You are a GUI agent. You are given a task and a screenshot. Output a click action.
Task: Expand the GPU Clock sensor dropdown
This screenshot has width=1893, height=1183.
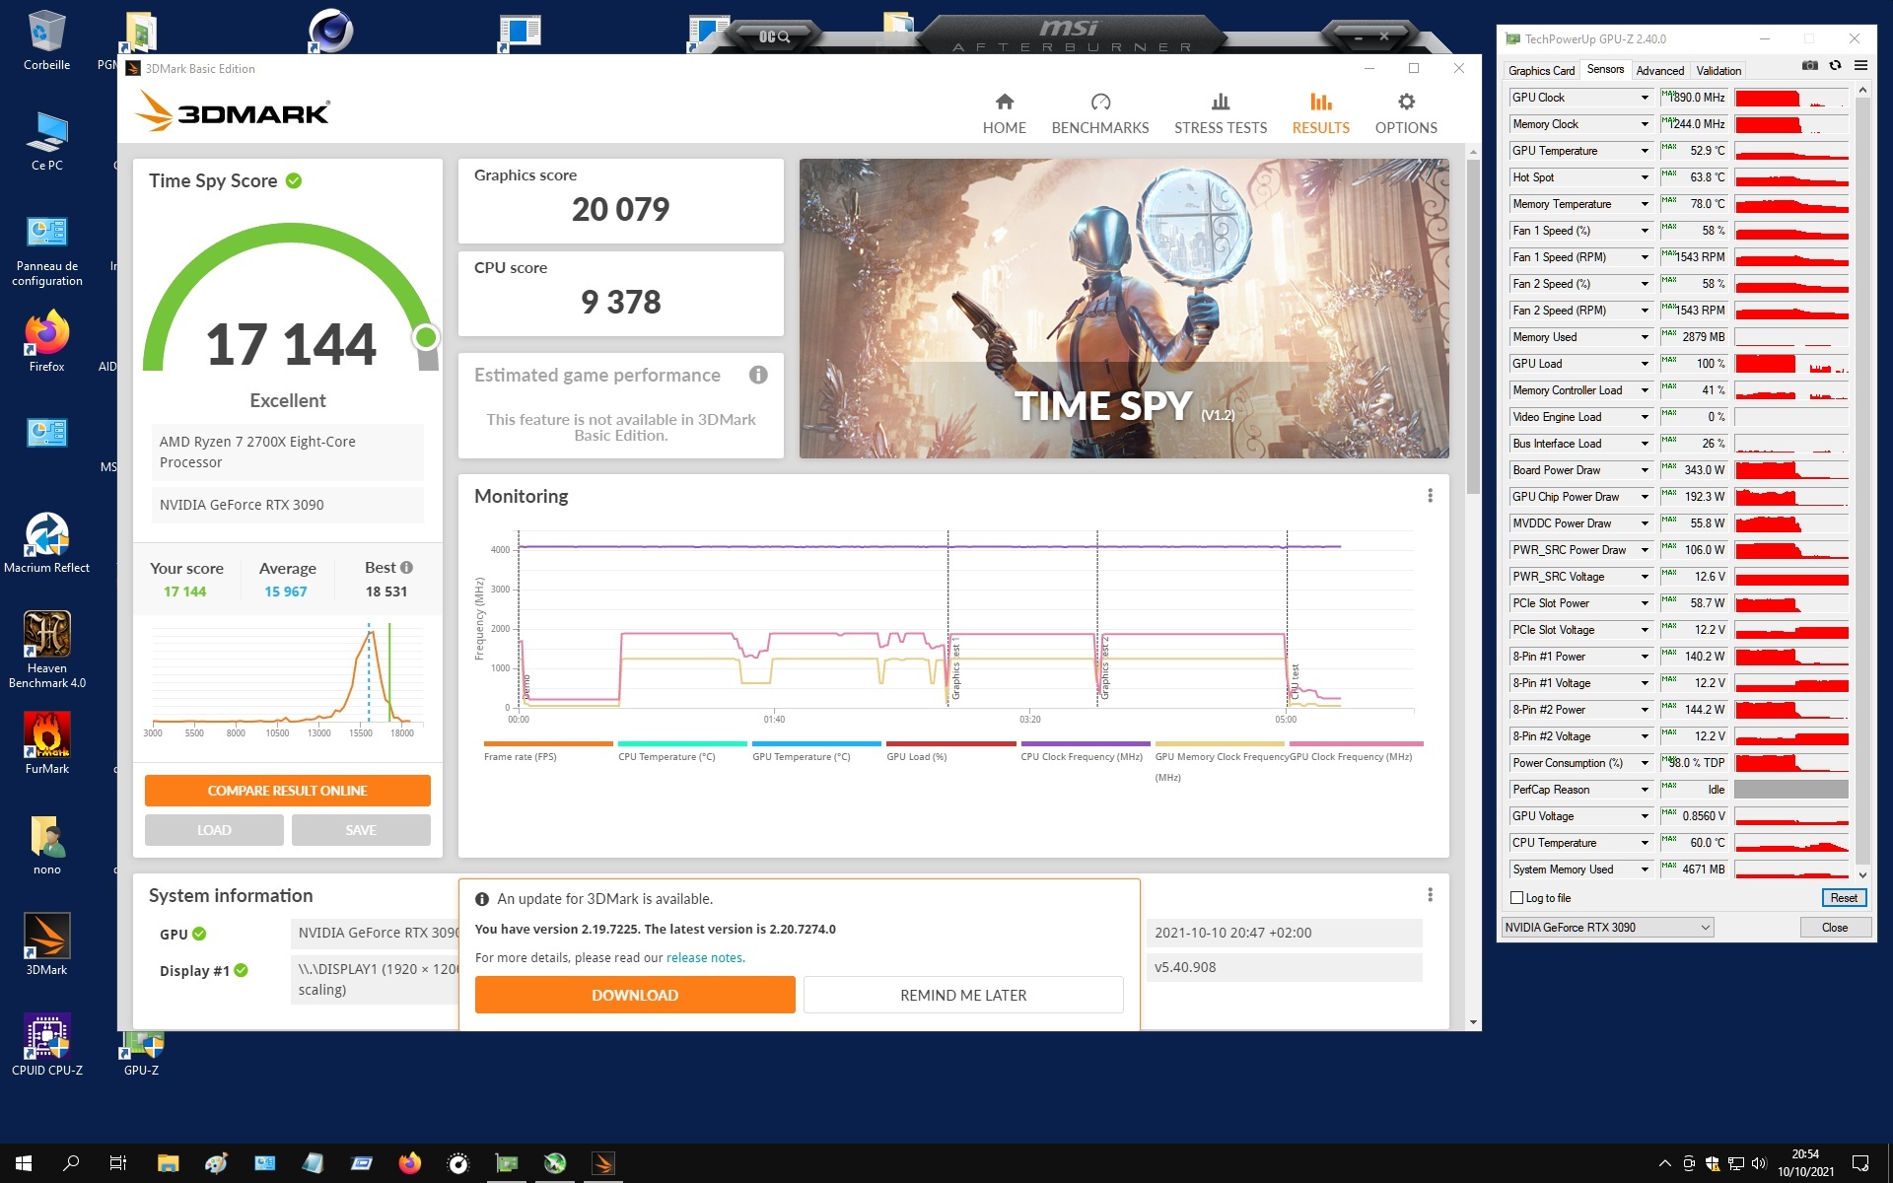point(1645,98)
